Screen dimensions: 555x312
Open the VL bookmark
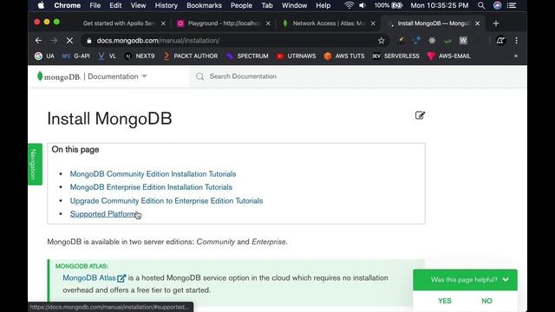pyautogui.click(x=107, y=55)
